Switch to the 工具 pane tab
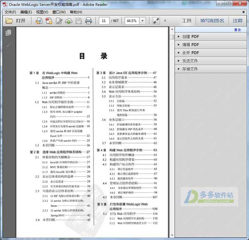The width and height of the screenshot is (249, 240). point(187,21)
